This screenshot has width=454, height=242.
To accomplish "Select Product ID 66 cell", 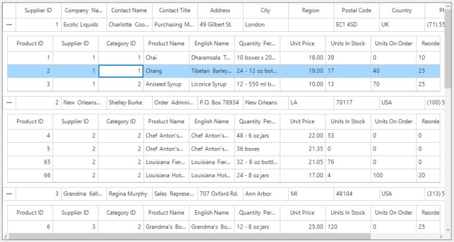I will (30, 176).
